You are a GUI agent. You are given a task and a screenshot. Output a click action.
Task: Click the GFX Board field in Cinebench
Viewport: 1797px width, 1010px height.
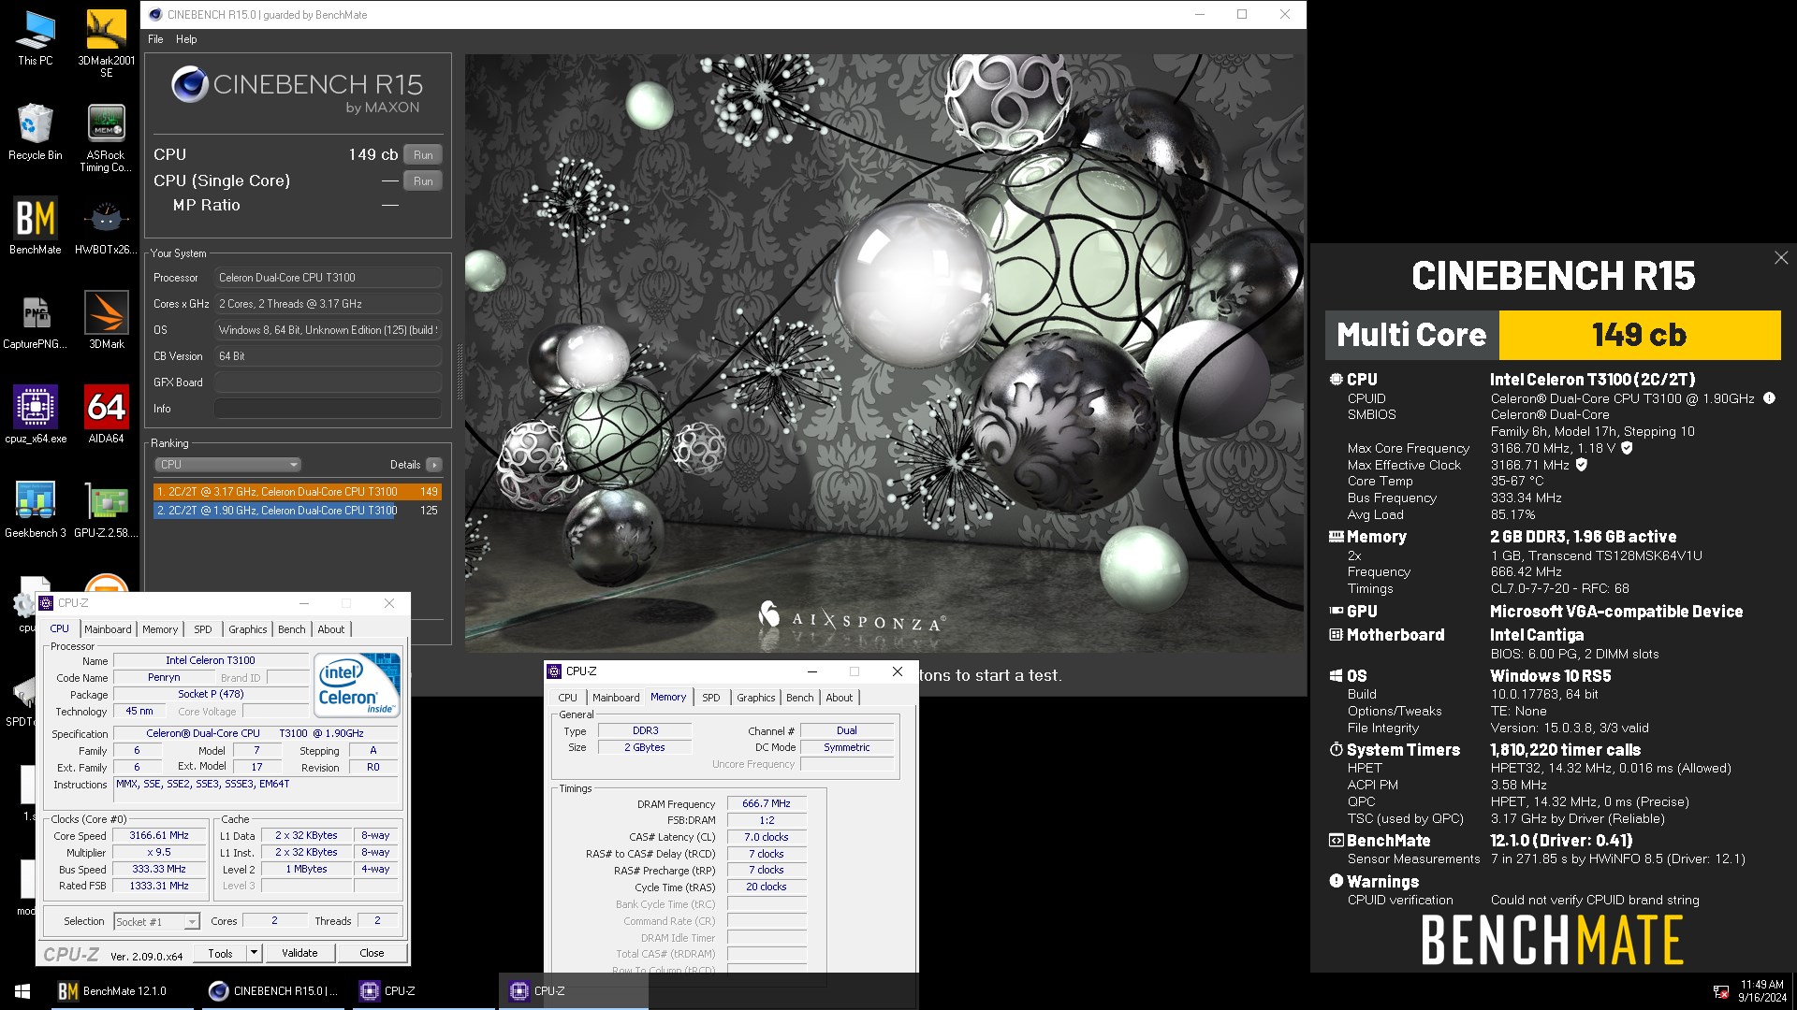click(328, 382)
